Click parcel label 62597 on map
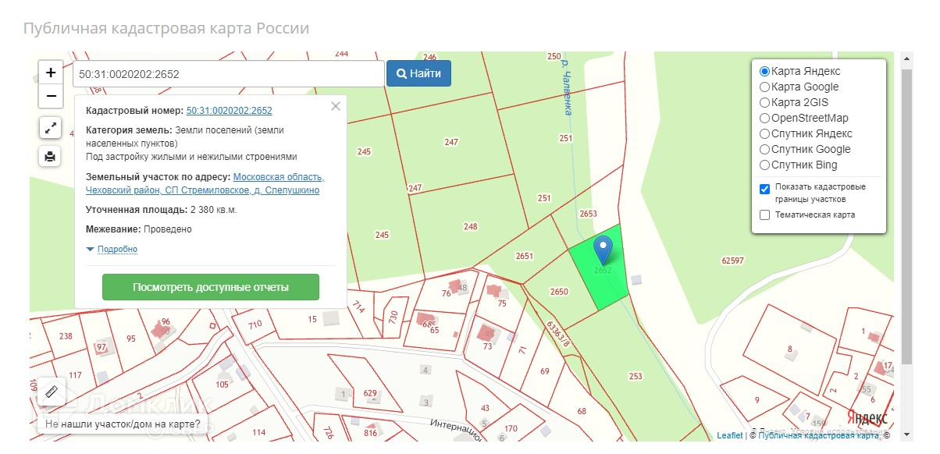Viewport: 940px width, 454px height. click(x=733, y=261)
